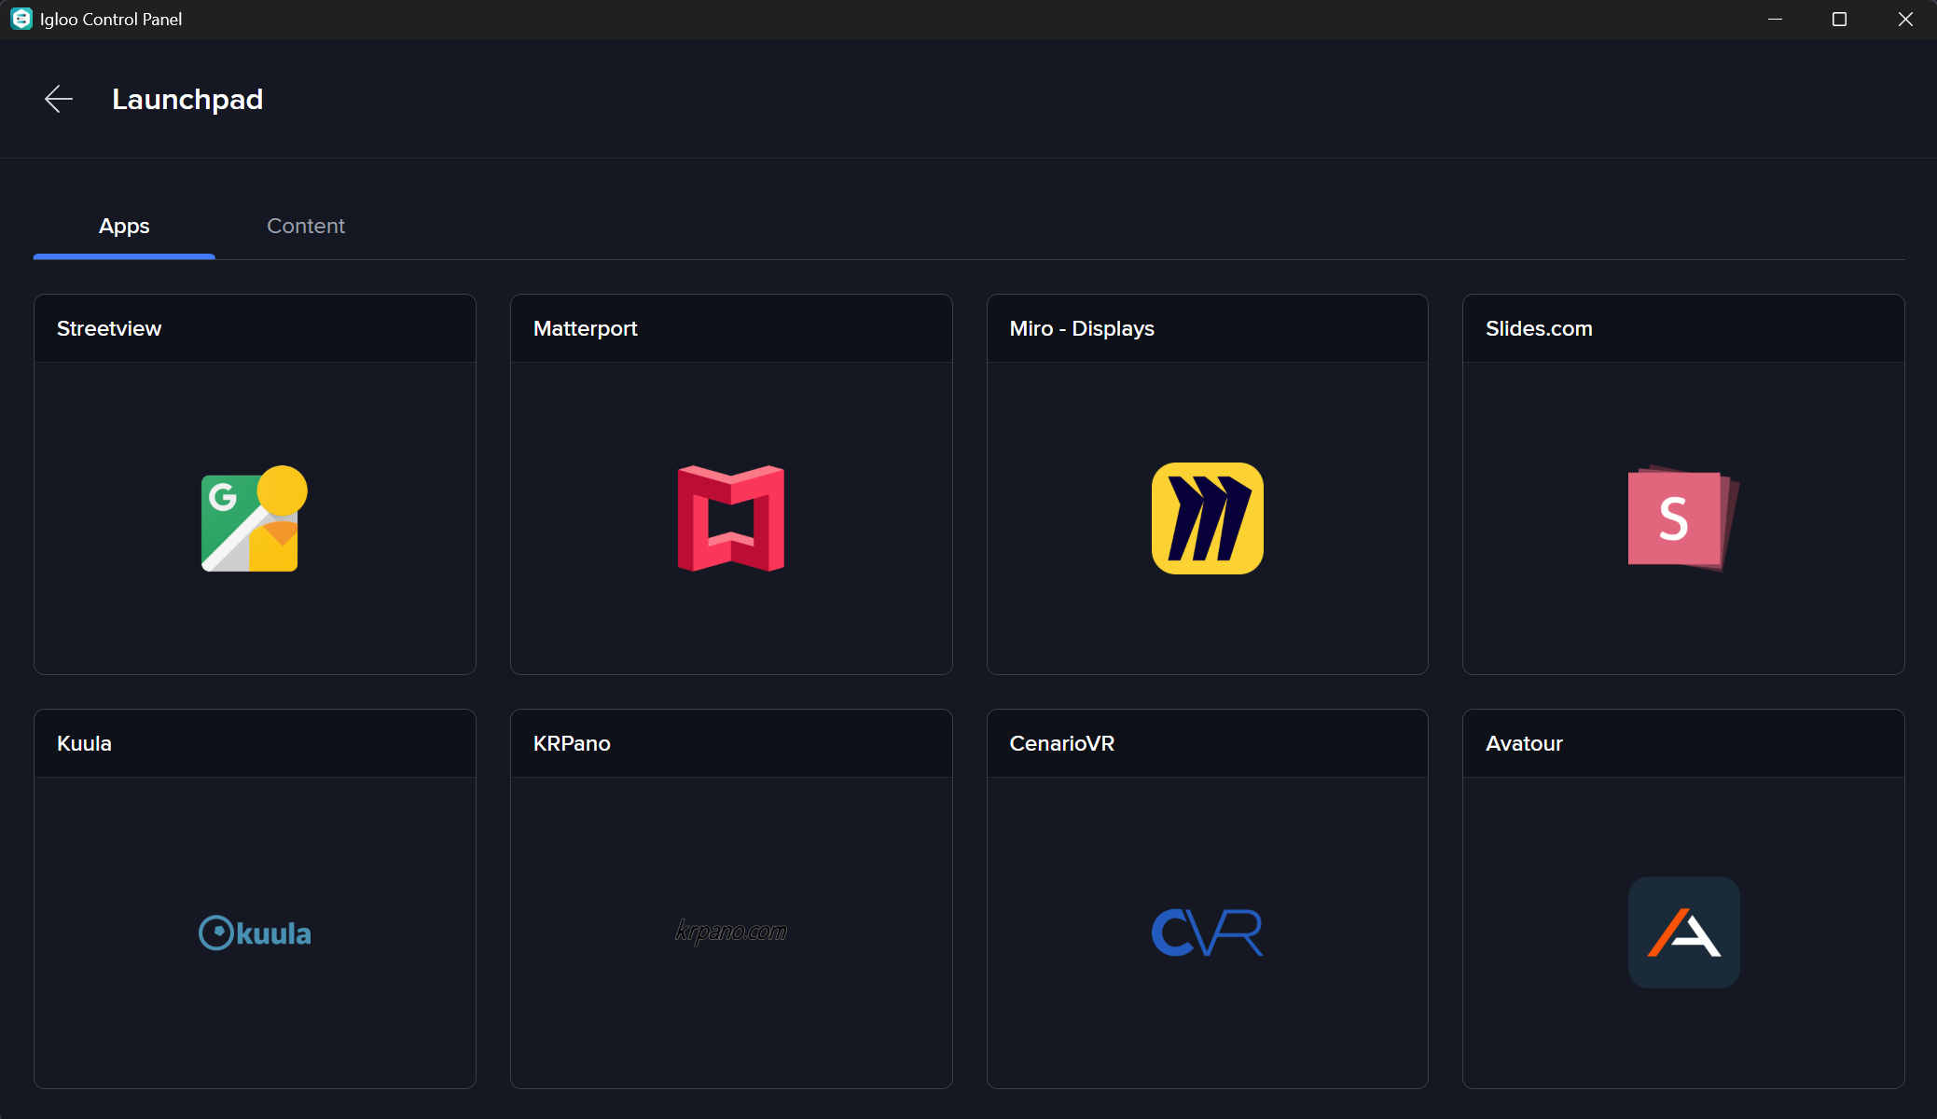The height and width of the screenshot is (1119, 1937).
Task: Open the Kuula logo icon
Action: 255,932
